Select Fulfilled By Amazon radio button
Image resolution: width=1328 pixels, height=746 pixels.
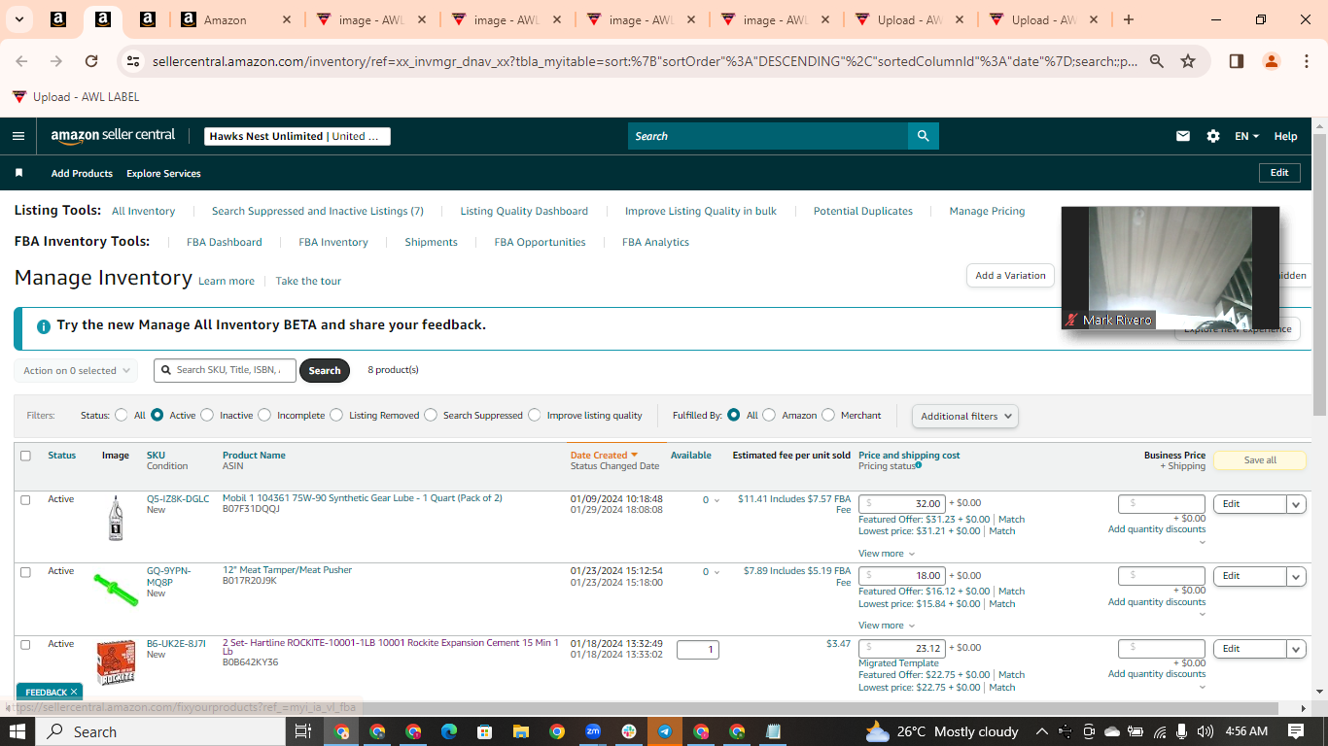[769, 415]
